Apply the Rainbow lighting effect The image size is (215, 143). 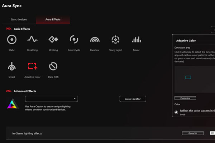pos(95,40)
